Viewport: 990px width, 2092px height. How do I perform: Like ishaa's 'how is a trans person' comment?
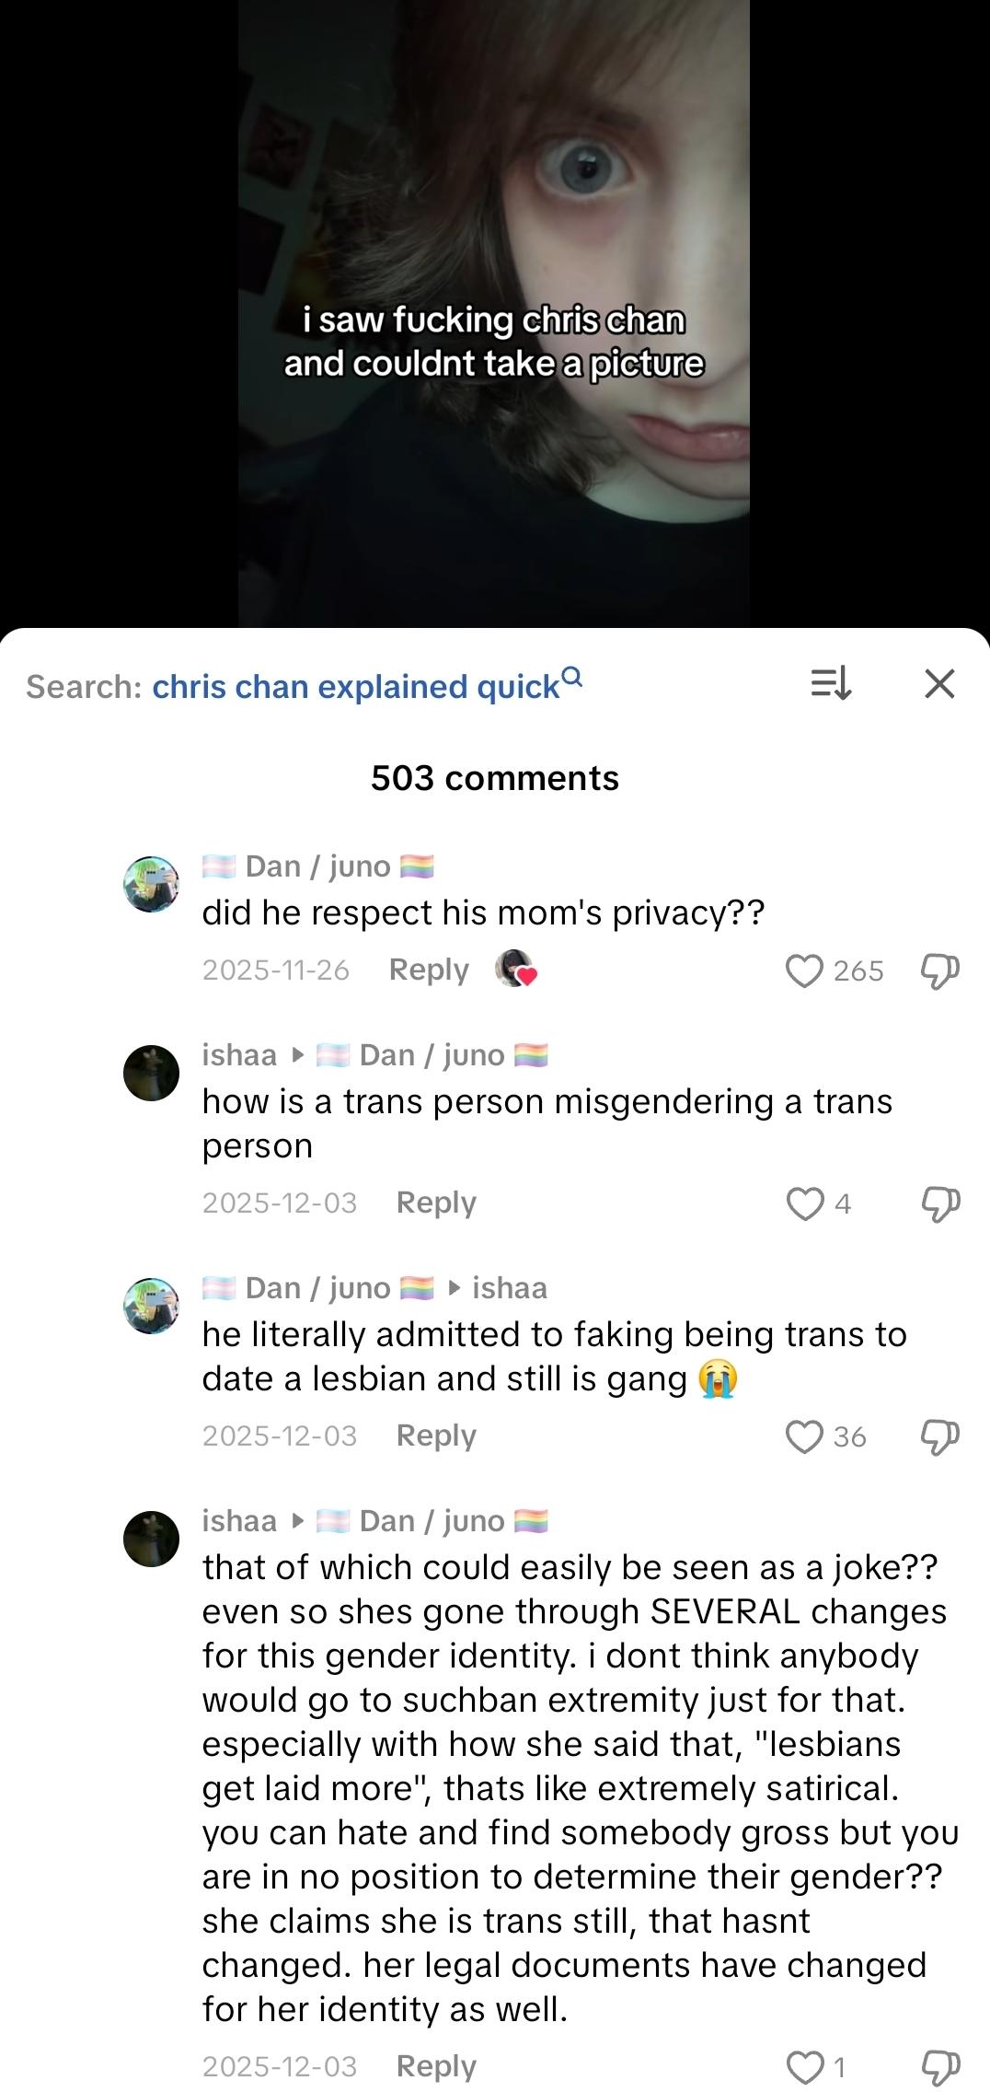804,1203
